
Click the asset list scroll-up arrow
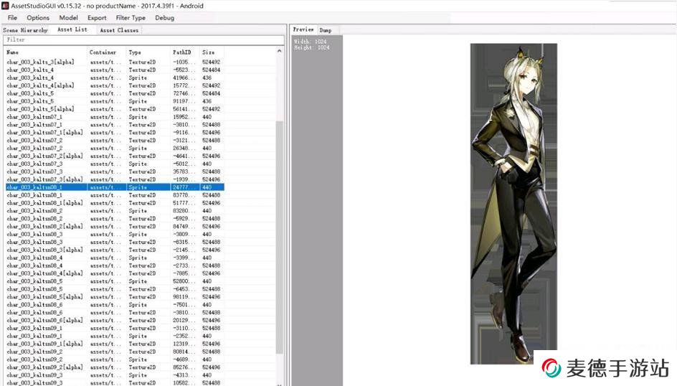point(280,51)
